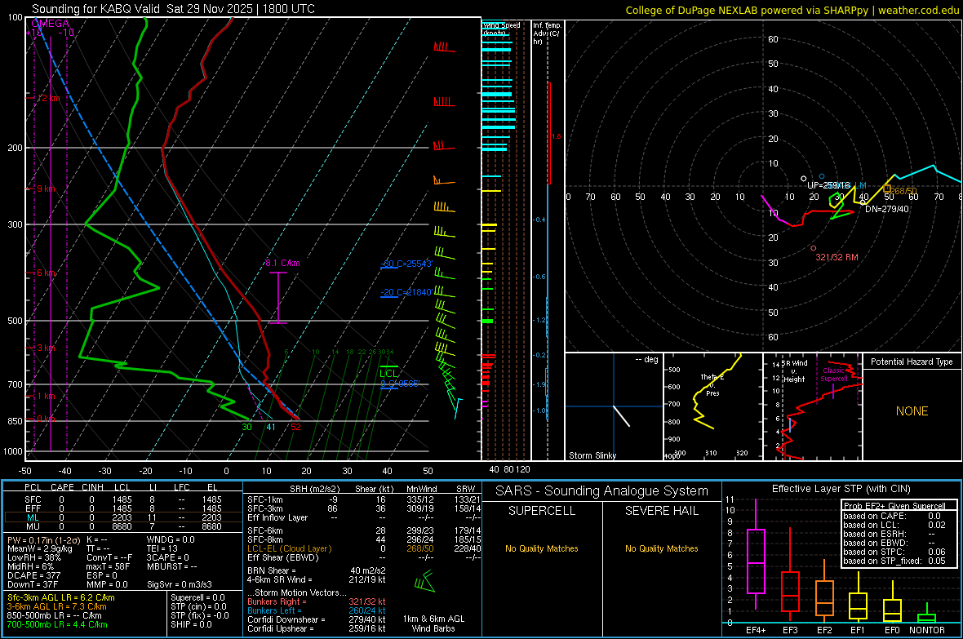963x639 pixels.
Task: Click the 'BRN Shear =' label
Action: (x=272, y=570)
